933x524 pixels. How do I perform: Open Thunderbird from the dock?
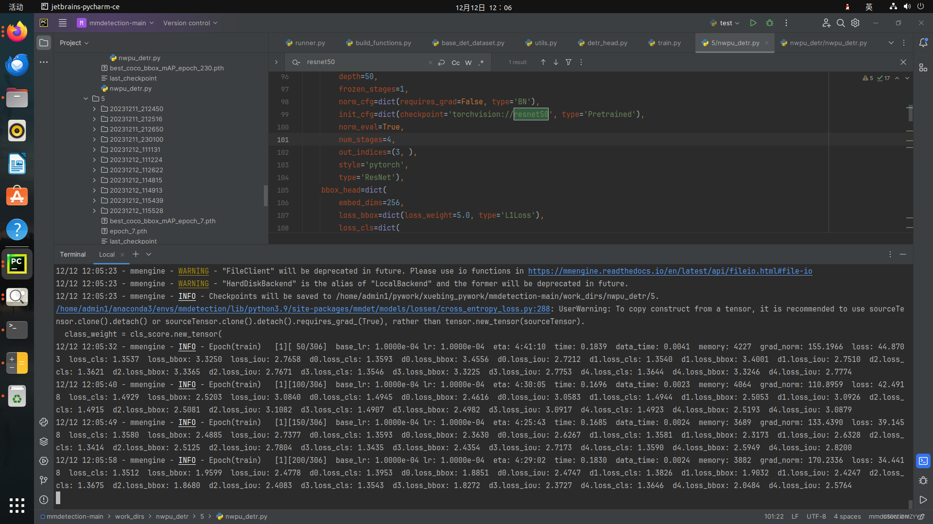click(x=17, y=65)
